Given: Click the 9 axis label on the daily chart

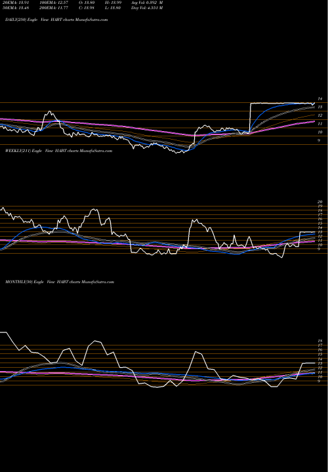Looking at the screenshot, I should pos(319,140).
